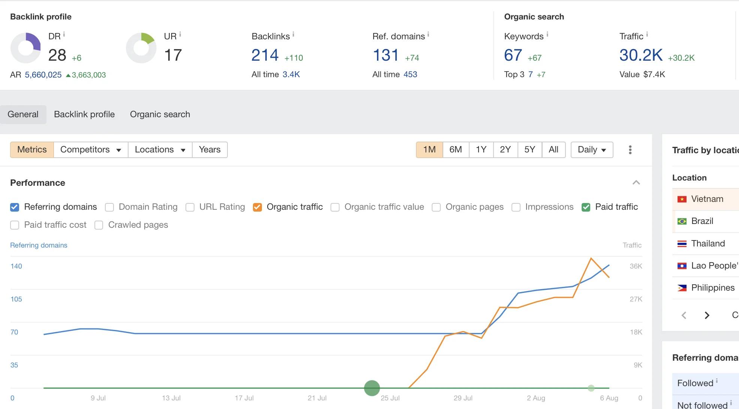This screenshot has width=739, height=409.
Task: Select the 2Y time range
Action: tap(506, 150)
